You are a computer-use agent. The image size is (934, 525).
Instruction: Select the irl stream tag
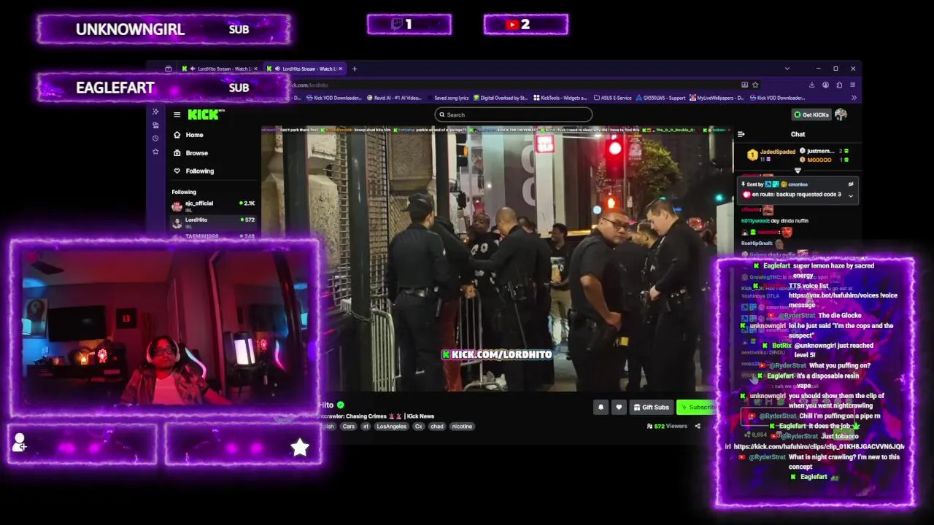click(x=366, y=427)
